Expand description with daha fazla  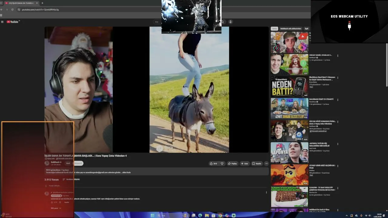pos(126,173)
